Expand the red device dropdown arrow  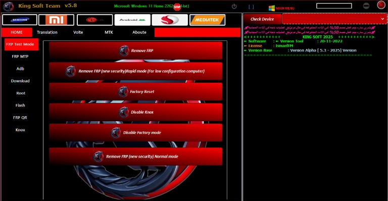coord(382,19)
